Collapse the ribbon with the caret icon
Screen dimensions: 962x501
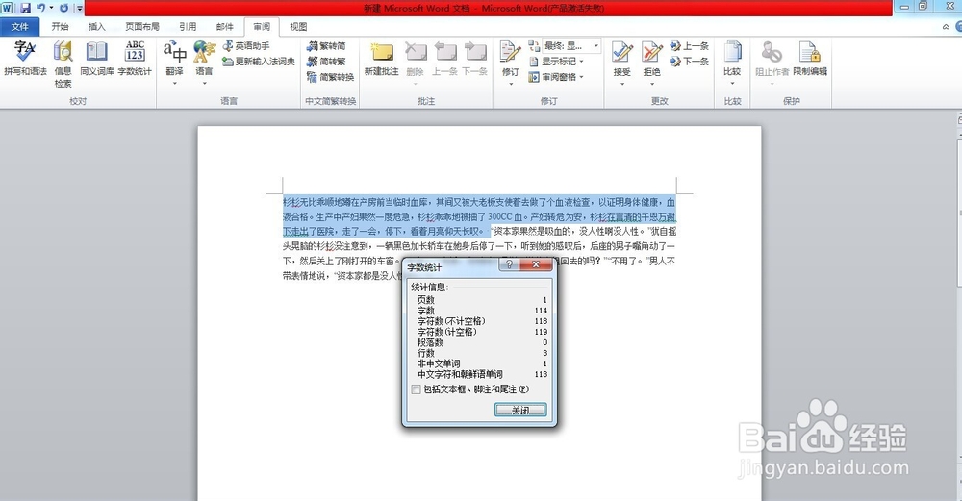pos(946,26)
